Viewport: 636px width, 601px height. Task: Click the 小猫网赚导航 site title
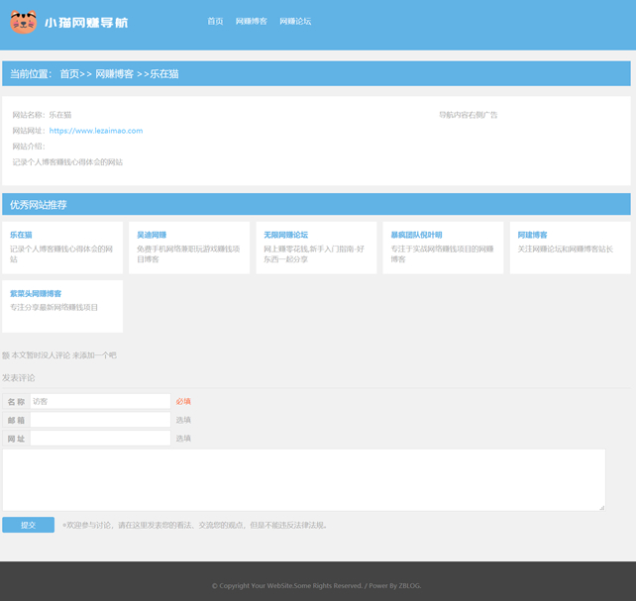[x=86, y=23]
